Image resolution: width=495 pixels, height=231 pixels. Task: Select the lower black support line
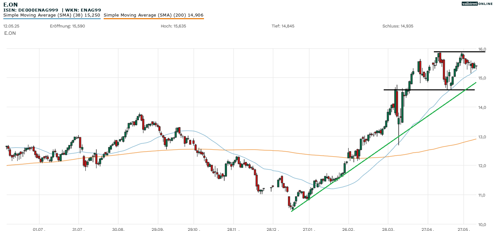point(429,90)
